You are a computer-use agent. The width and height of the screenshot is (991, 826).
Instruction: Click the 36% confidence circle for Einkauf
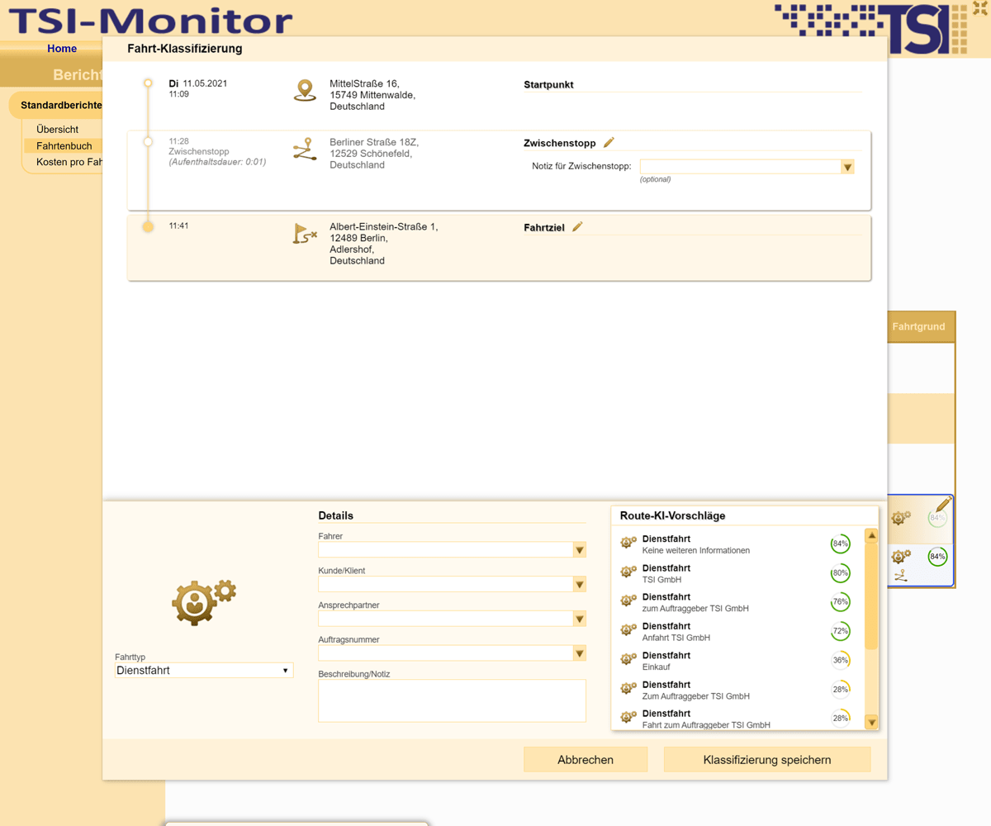[840, 660]
